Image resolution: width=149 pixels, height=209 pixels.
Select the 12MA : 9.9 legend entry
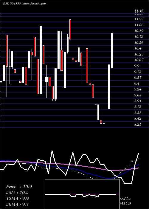(18, 198)
